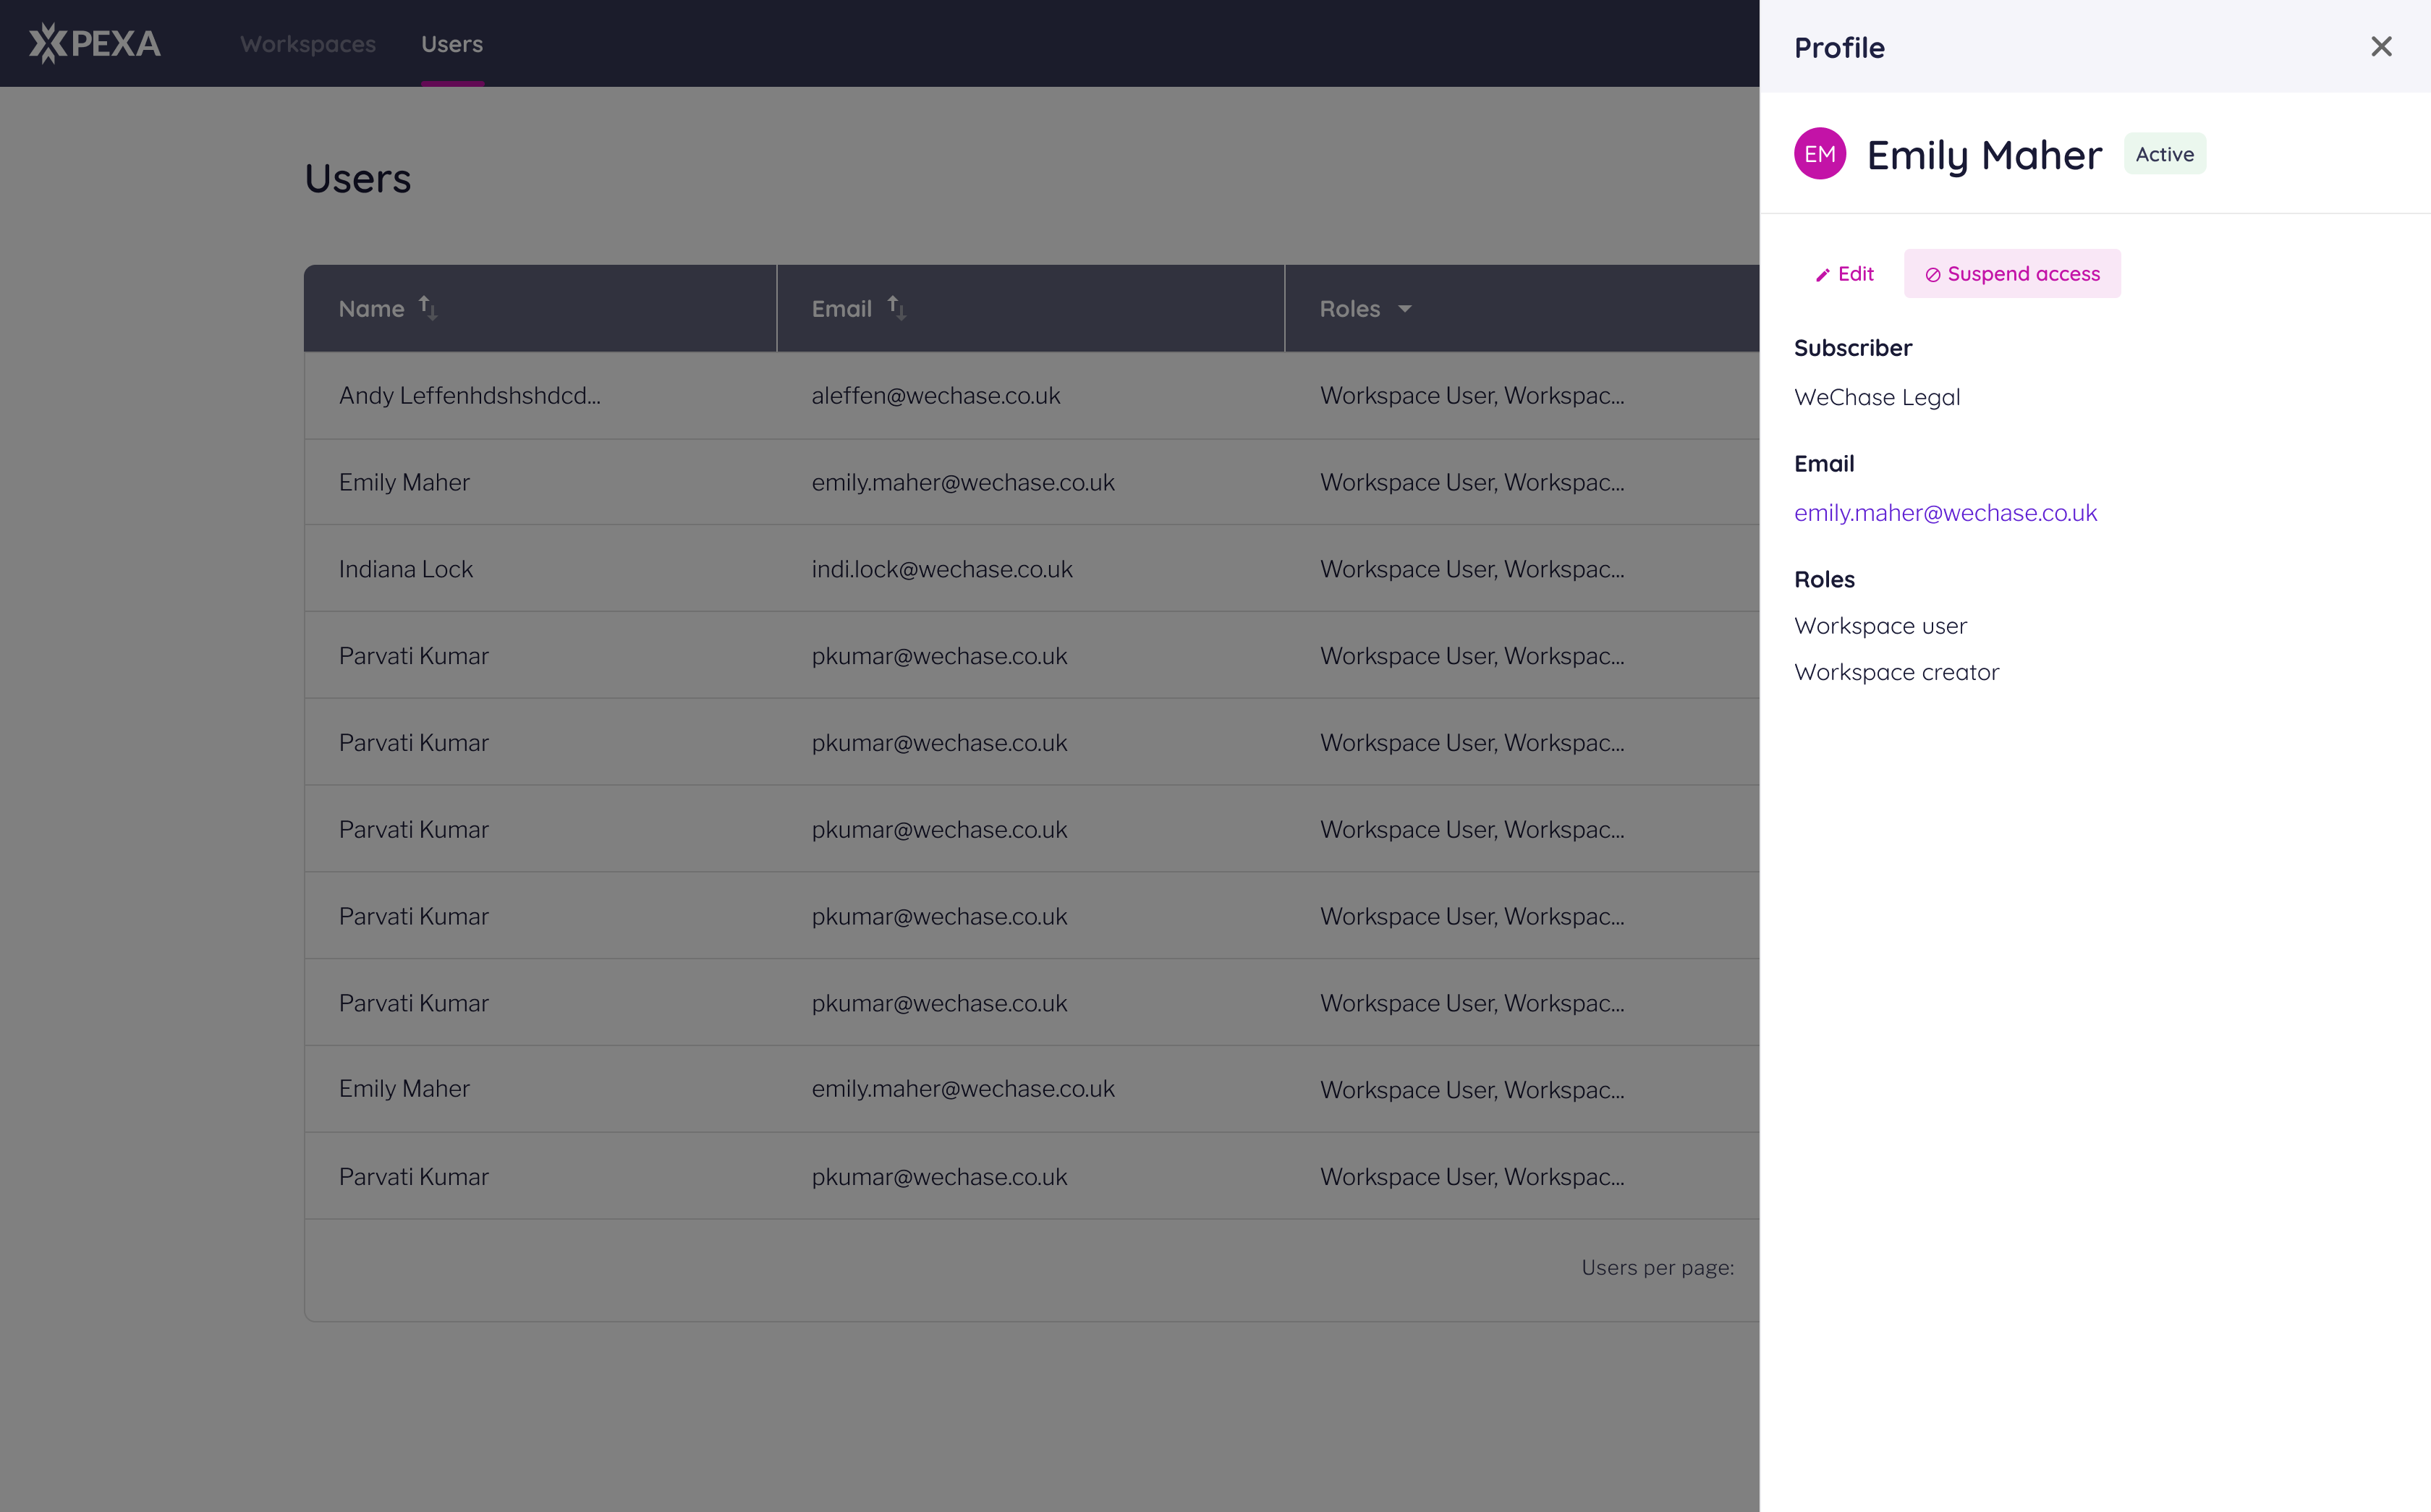This screenshot has height=1512, width=2431.
Task: Open emily.maher@wechase.co.uk email link in profile
Action: [1945, 513]
